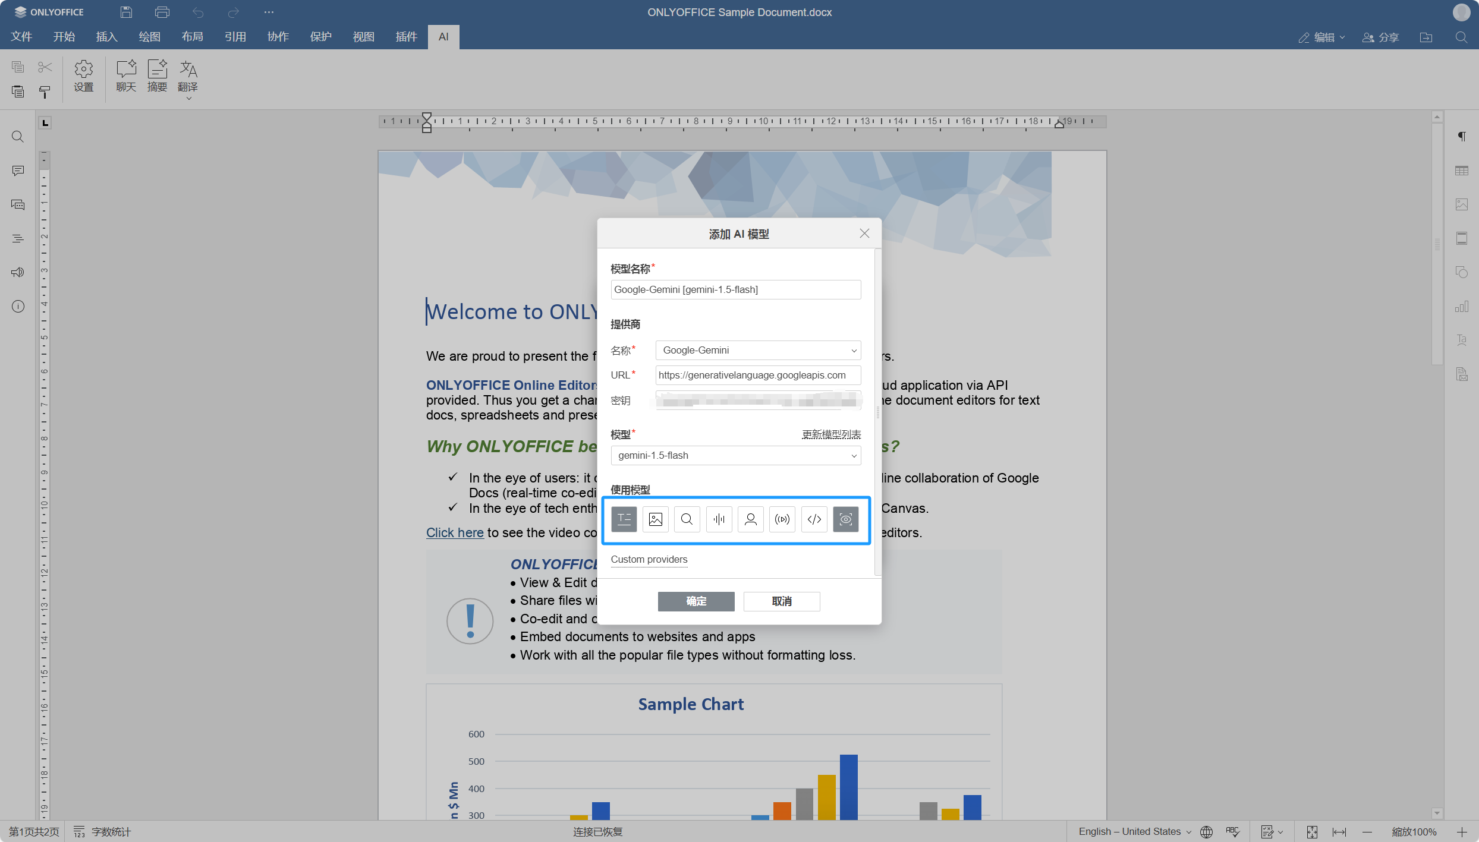The image size is (1479, 842).
Task: Toggle the image capability button in dialog
Action: [655, 519]
